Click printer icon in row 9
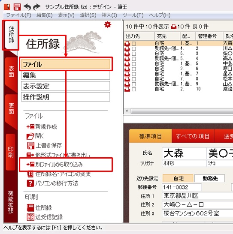Viewport: 233px width, 234px height. tap(127, 84)
